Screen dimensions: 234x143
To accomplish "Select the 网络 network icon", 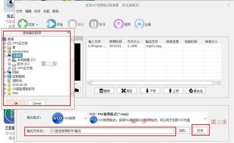I will (x=9, y=72).
